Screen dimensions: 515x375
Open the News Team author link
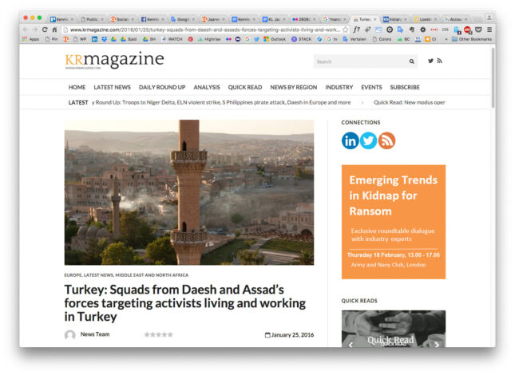(x=95, y=334)
